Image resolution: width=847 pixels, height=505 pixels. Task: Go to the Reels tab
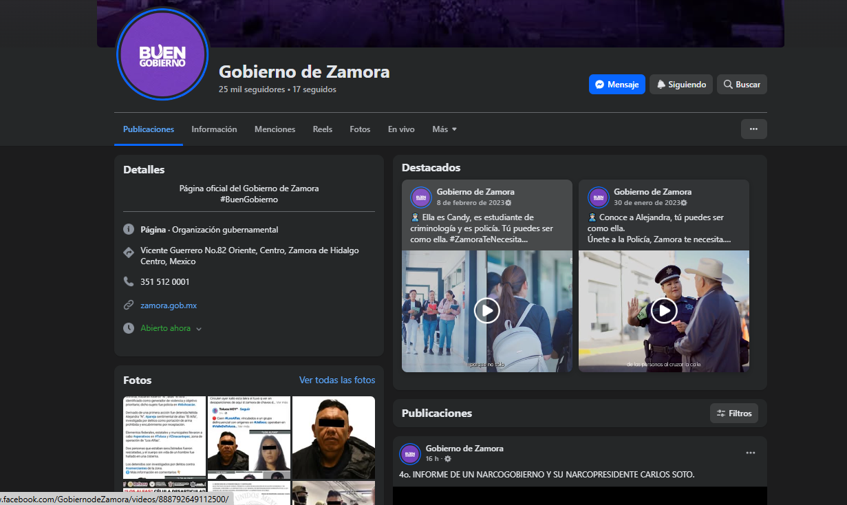[323, 129]
